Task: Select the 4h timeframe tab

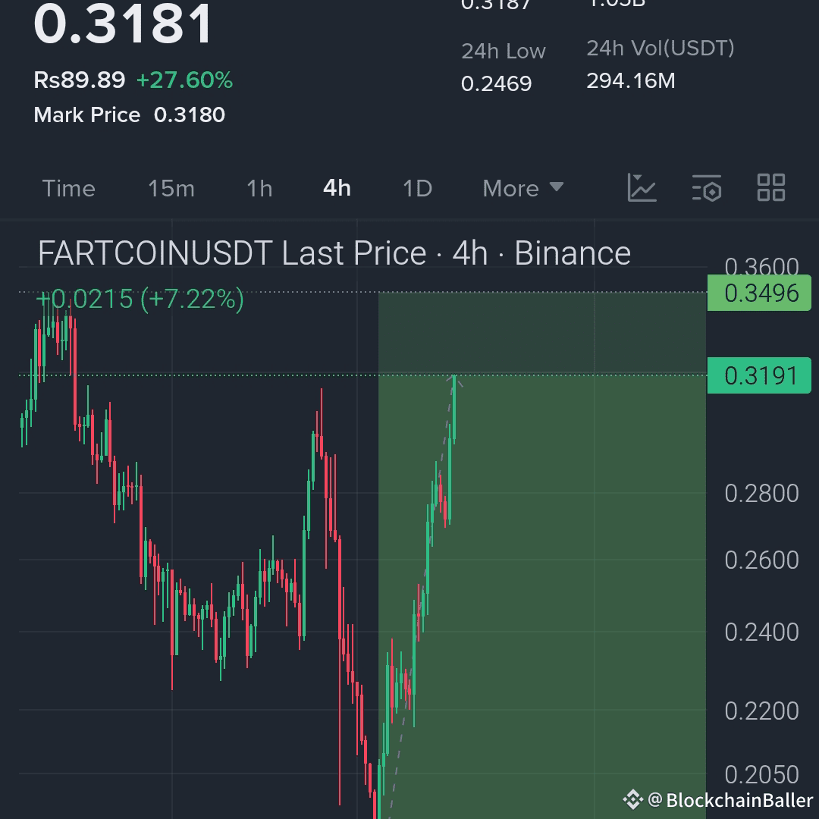Action: click(337, 188)
